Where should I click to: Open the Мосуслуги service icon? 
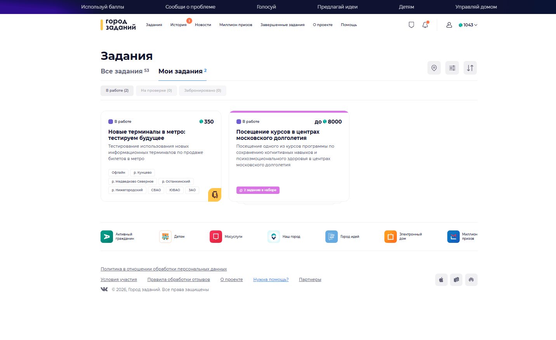pos(216,237)
